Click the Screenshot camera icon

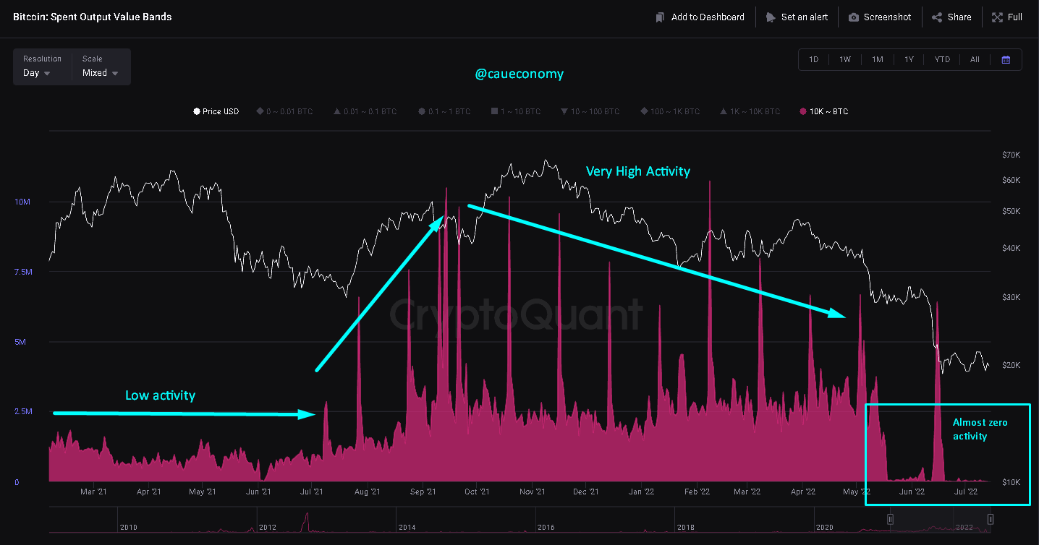854,17
